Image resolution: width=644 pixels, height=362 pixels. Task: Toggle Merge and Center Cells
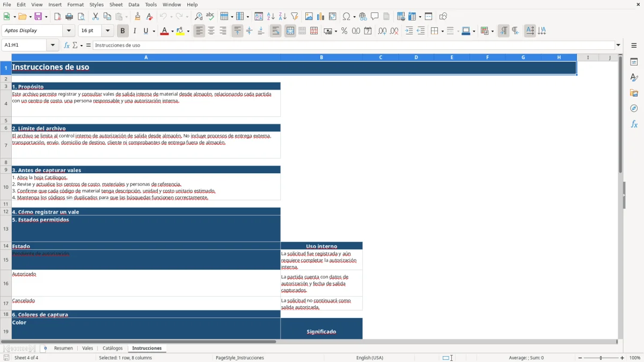click(x=290, y=31)
